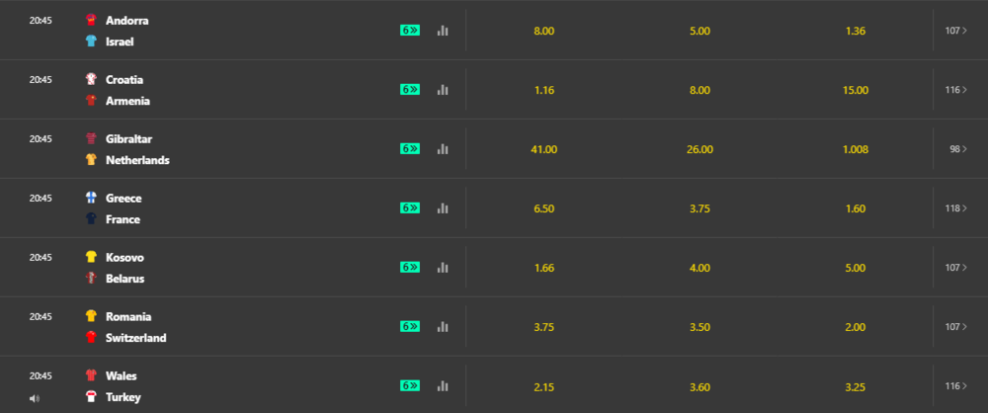Click the green bet builder badge for Kosovo vs Belarus
Image resolution: width=988 pixels, height=413 pixels.
tap(410, 268)
